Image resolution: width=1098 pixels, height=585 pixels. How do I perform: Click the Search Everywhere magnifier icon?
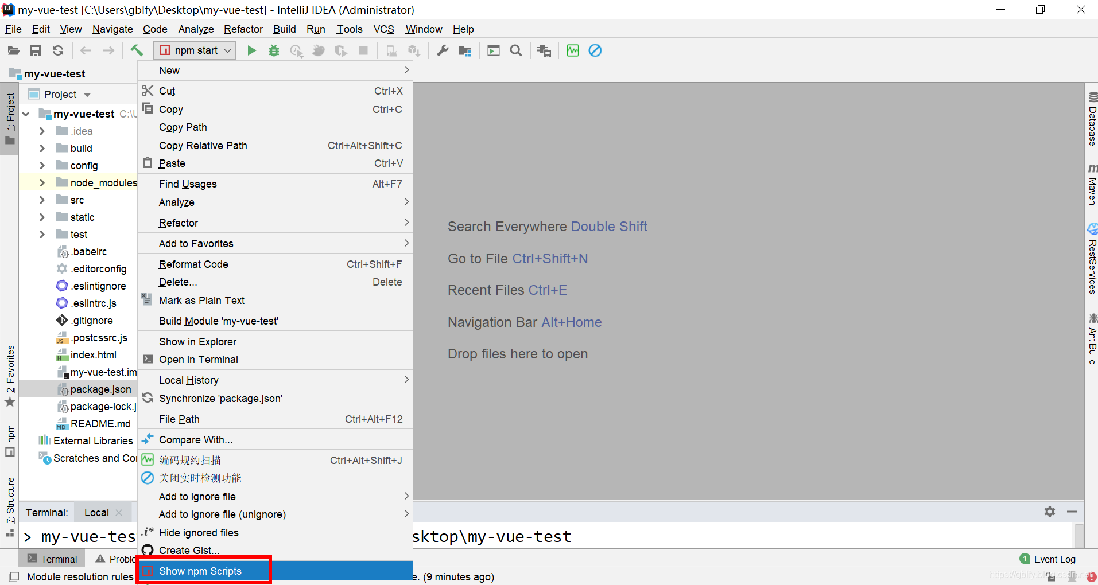click(x=516, y=50)
